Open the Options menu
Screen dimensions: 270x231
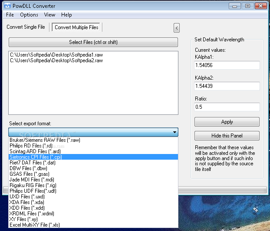coord(29,15)
